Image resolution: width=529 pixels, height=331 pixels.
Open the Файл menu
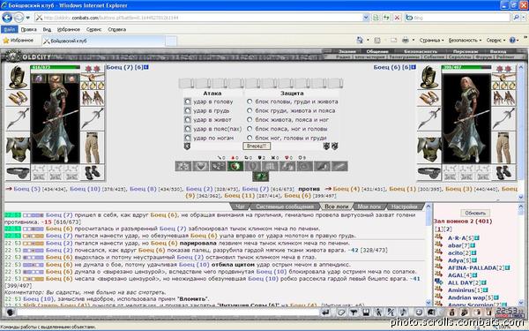[x=9, y=29]
